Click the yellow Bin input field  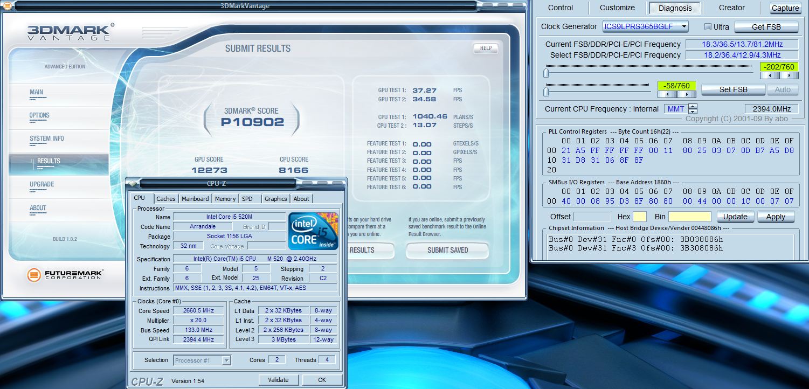[x=689, y=217]
